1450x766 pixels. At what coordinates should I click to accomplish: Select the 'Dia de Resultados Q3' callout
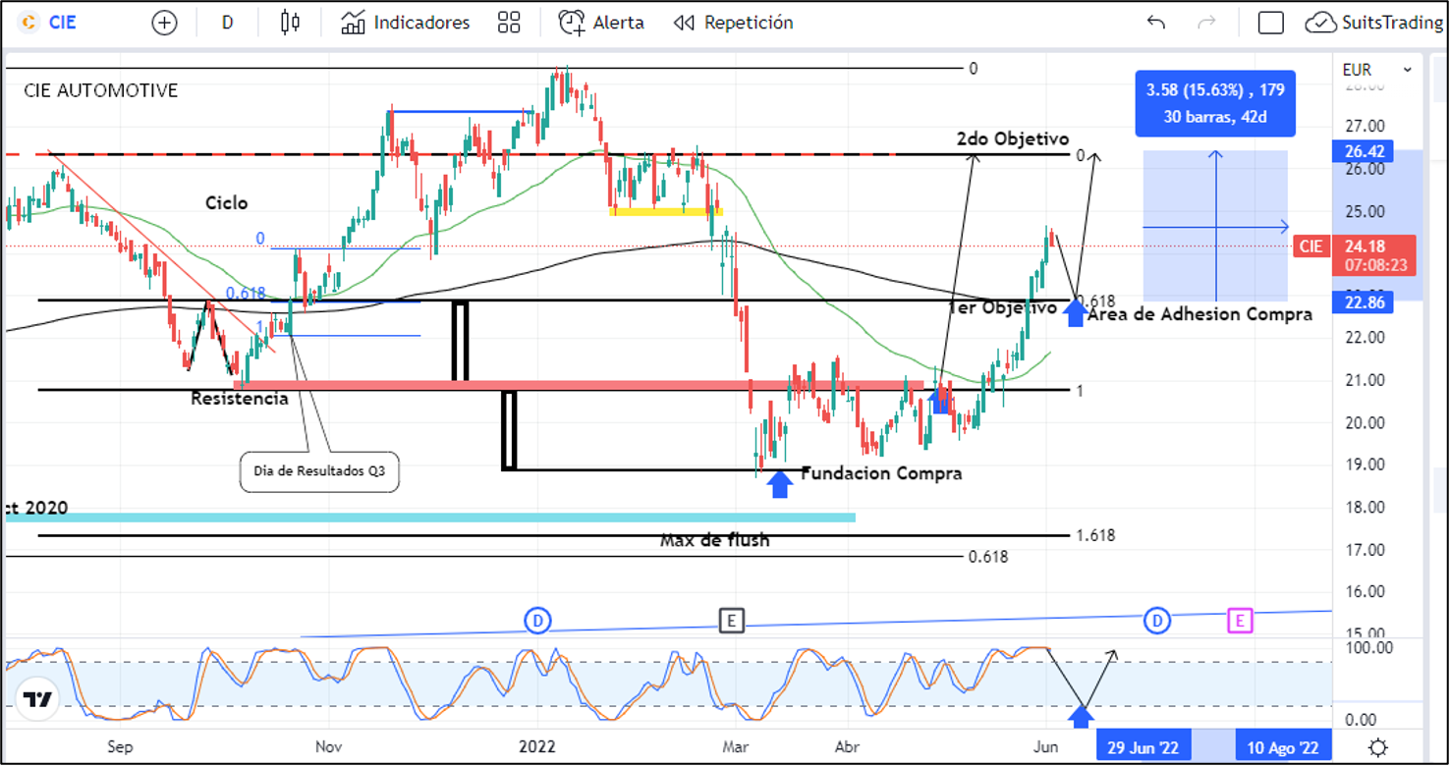(319, 471)
